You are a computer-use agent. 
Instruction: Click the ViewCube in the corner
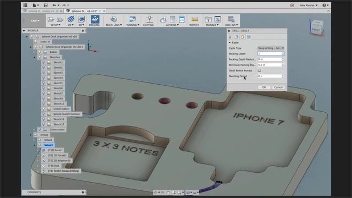point(317,28)
